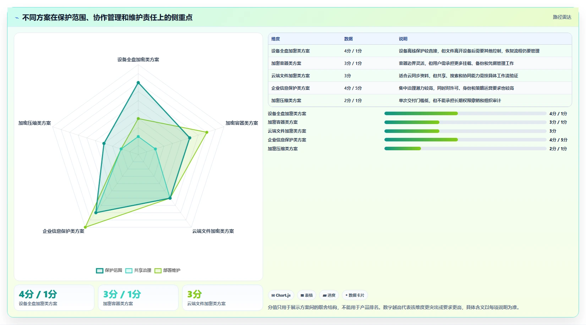Viewport: 586px width, 325px height.
Task: Click the radar axis label 云端文件加密类方案
Action: coord(213,231)
